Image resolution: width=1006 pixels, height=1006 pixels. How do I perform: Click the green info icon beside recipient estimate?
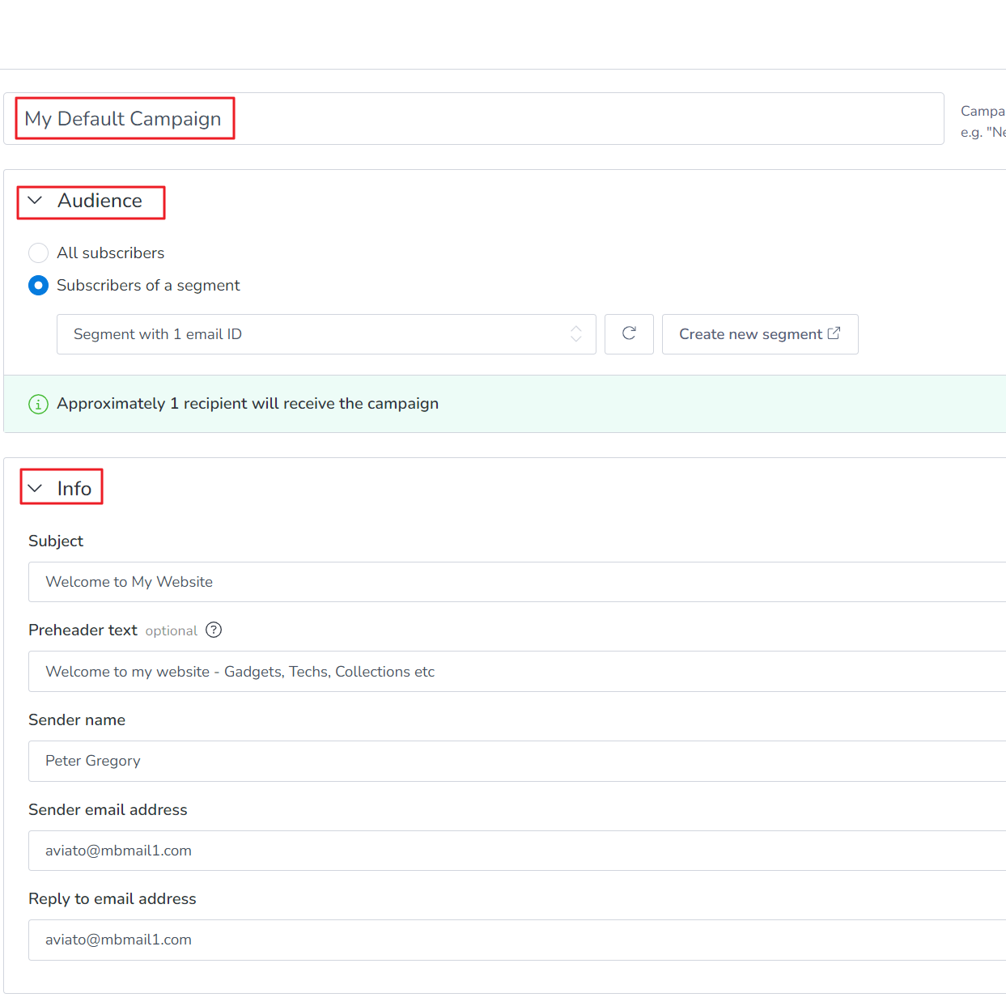38,404
